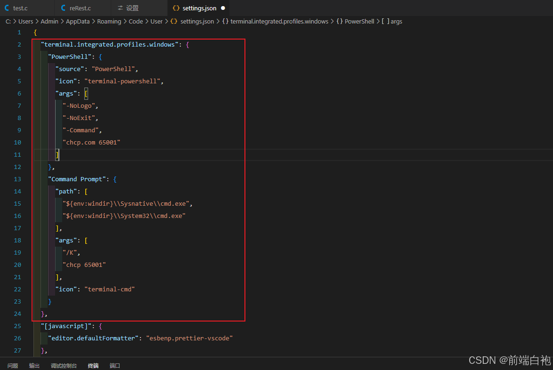Click the "-NoLogo" argument
The height and width of the screenshot is (370, 553).
[79, 106]
